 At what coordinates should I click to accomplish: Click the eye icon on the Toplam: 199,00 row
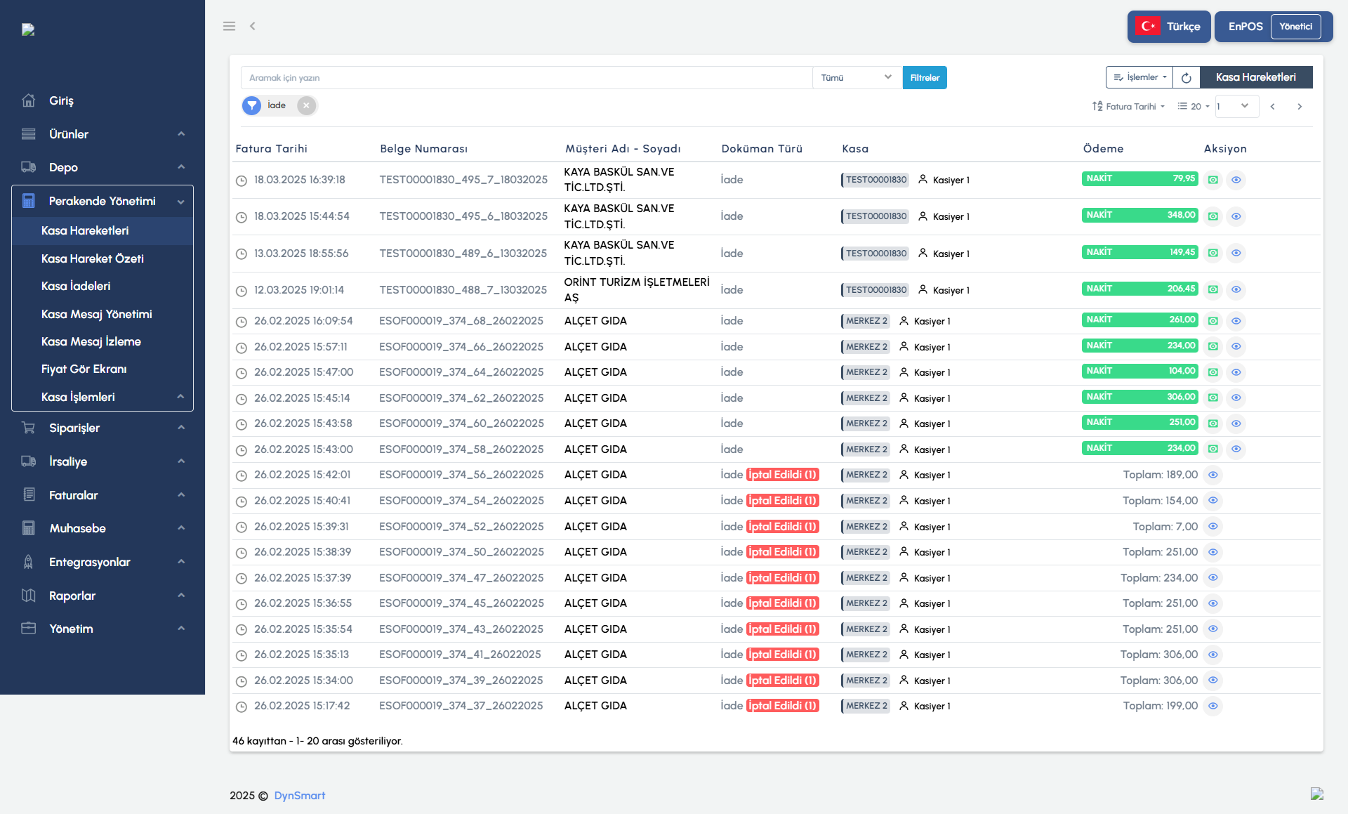click(x=1212, y=706)
